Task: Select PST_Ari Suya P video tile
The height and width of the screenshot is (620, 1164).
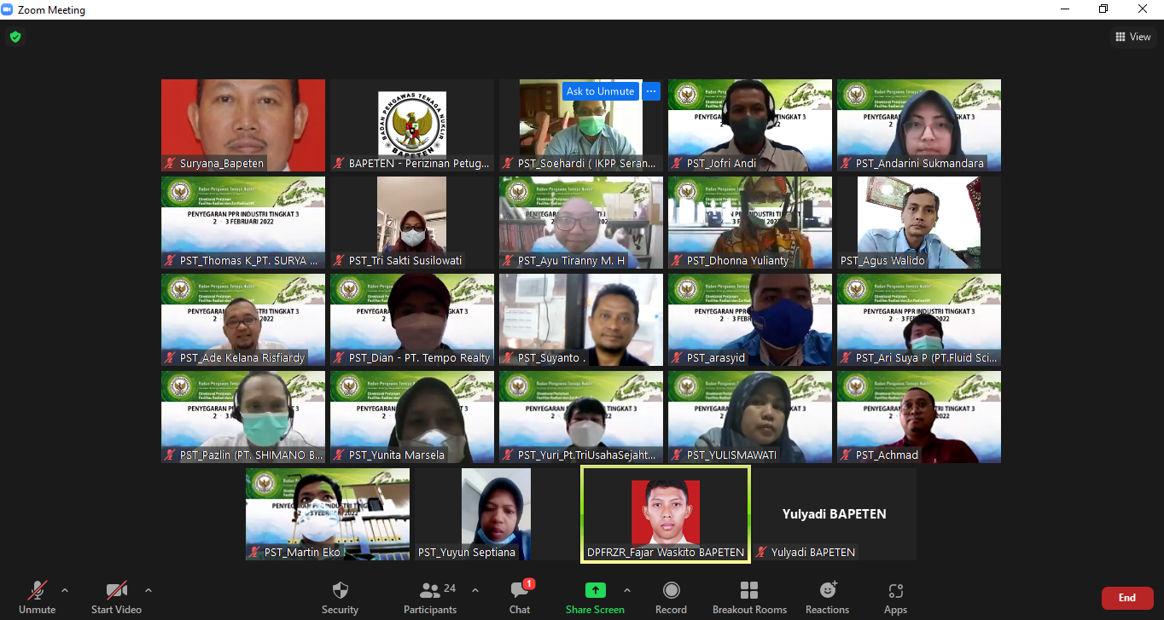Action: (x=919, y=320)
